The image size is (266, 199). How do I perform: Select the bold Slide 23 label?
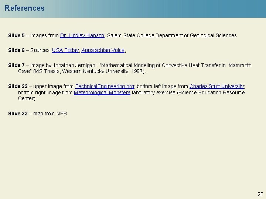pos(18,114)
